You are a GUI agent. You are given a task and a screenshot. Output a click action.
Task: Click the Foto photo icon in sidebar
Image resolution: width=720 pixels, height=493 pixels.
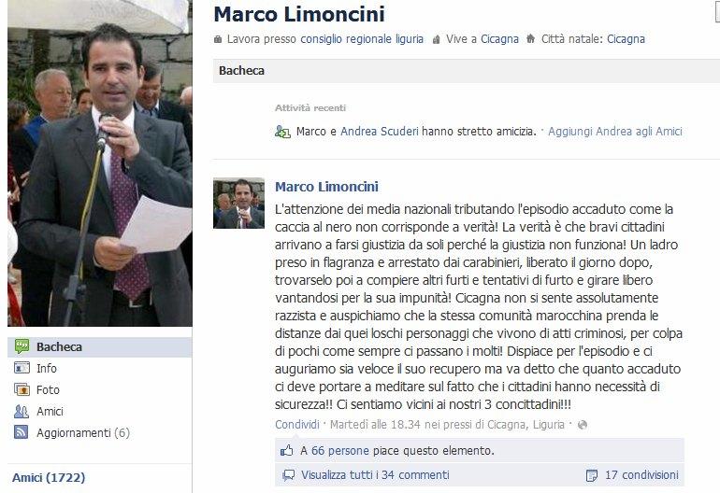tap(22, 389)
